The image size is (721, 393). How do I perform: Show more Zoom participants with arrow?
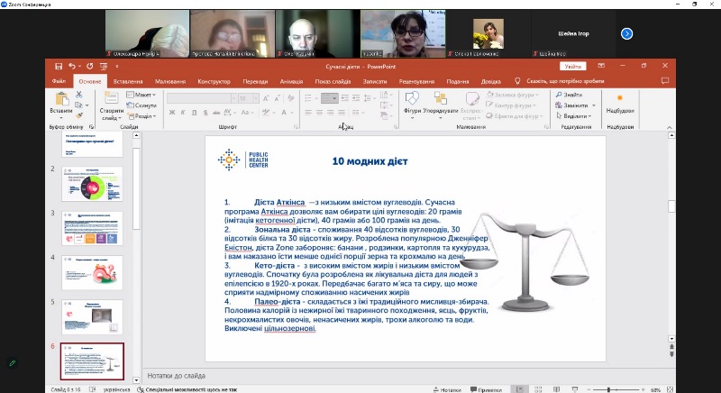pyautogui.click(x=626, y=33)
